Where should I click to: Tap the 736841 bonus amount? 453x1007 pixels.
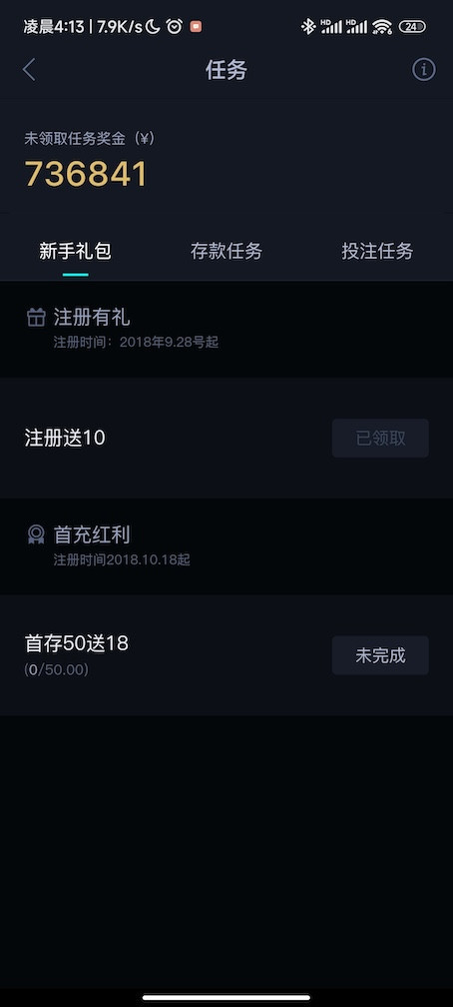86,174
